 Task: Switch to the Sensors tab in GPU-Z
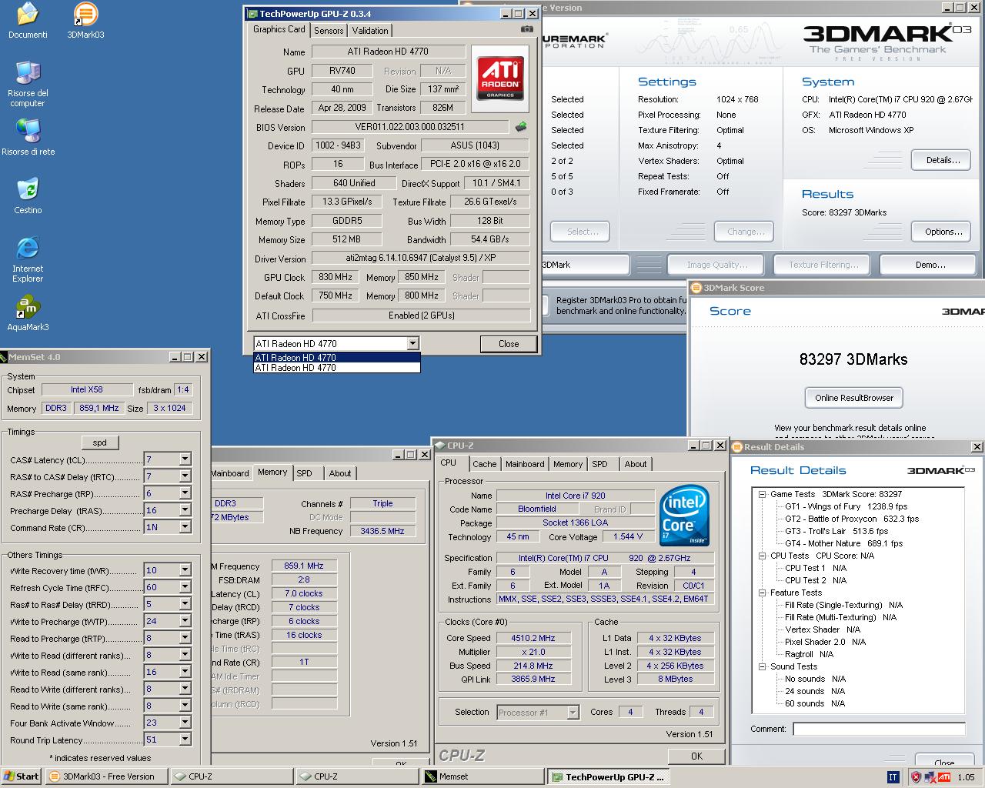[329, 31]
